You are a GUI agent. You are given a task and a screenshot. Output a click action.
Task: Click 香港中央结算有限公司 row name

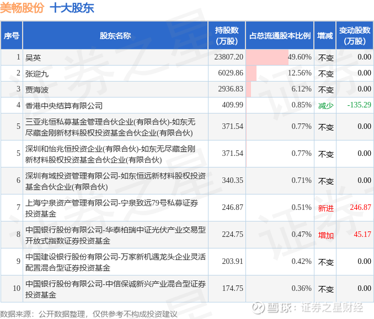pos(64,106)
